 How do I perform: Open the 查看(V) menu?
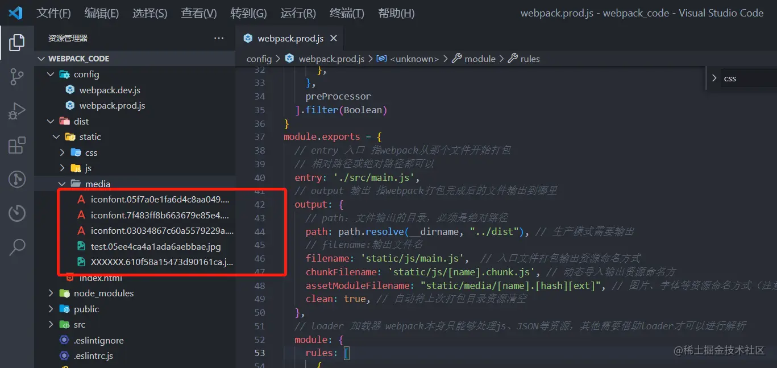(199, 13)
